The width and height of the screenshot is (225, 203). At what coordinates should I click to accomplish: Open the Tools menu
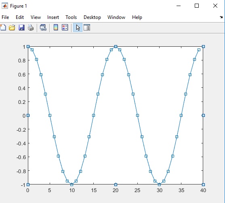pyautogui.click(x=71, y=17)
